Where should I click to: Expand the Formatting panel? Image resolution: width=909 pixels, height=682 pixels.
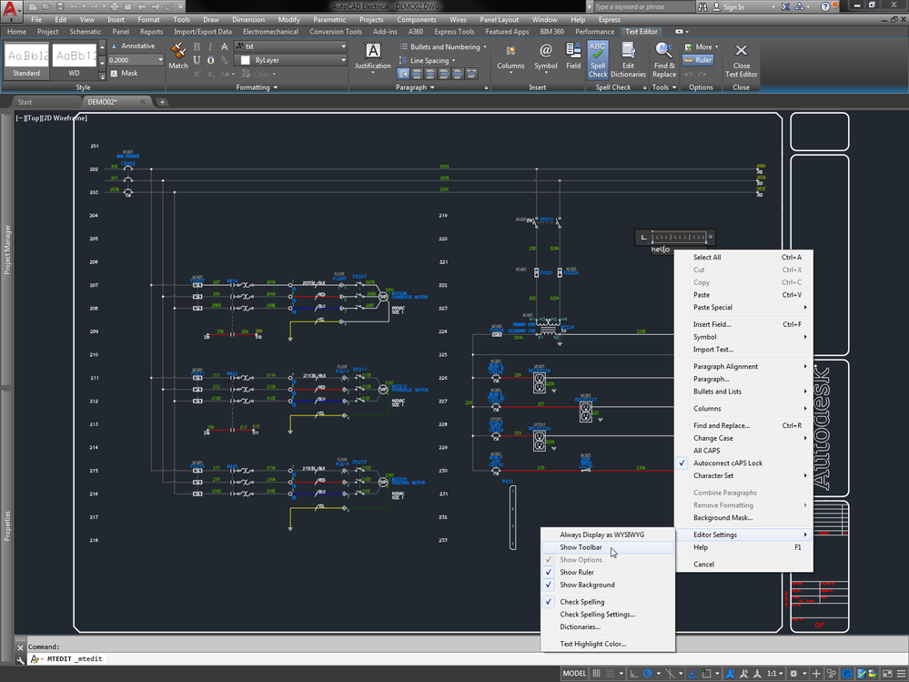coord(257,87)
